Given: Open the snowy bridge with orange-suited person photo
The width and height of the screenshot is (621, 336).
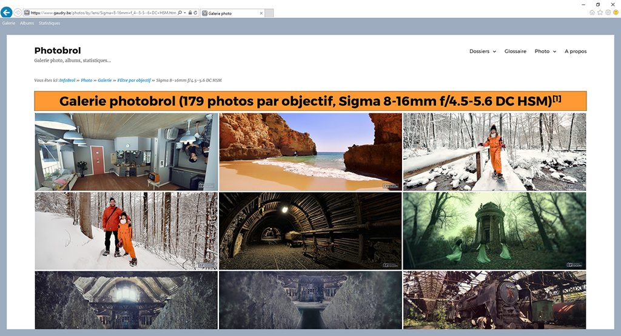Looking at the screenshot, I should pyautogui.click(x=495, y=152).
